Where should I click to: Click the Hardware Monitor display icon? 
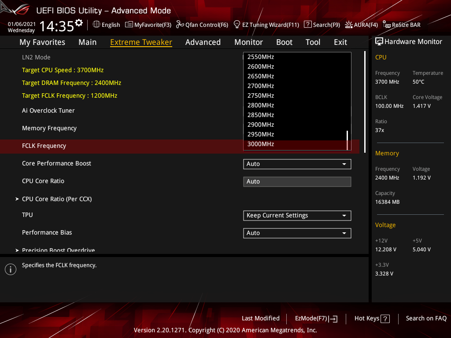click(379, 42)
